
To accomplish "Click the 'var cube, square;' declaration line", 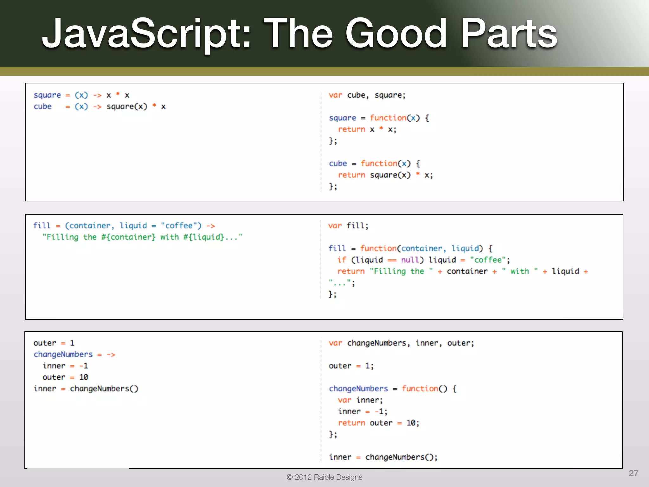I will point(367,95).
